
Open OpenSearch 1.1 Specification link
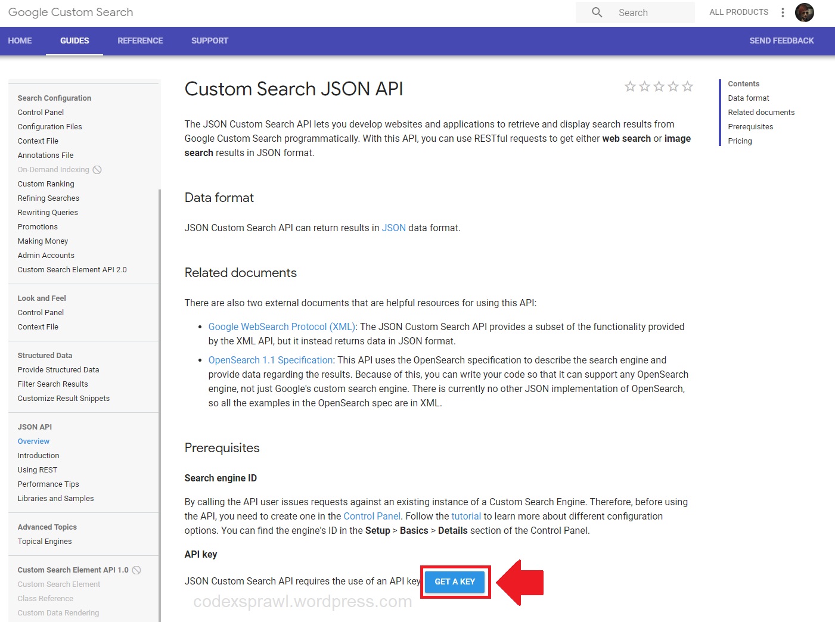271,360
